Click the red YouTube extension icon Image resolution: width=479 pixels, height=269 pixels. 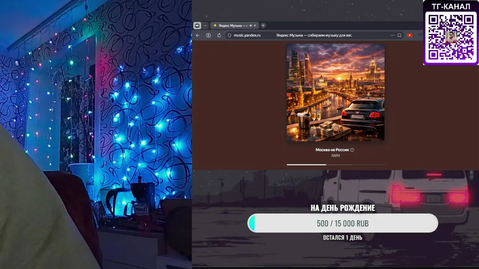click(x=410, y=35)
